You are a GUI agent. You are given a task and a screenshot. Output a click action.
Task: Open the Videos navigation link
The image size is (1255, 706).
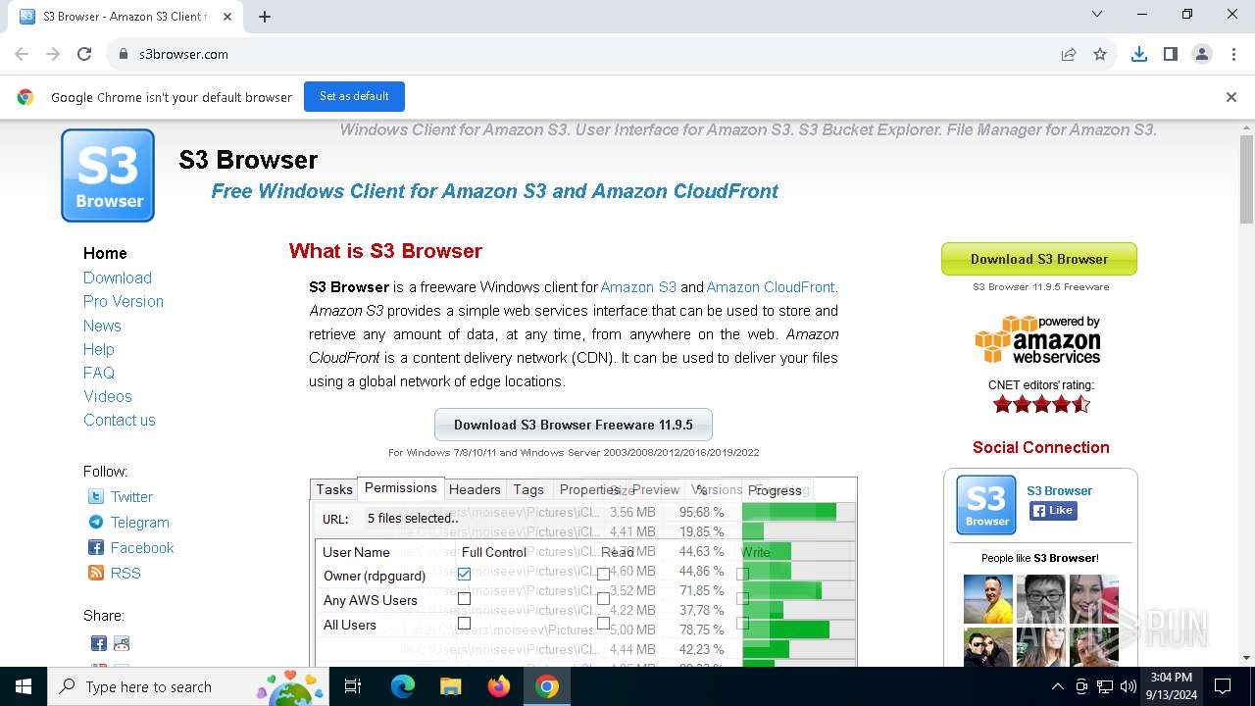click(108, 396)
